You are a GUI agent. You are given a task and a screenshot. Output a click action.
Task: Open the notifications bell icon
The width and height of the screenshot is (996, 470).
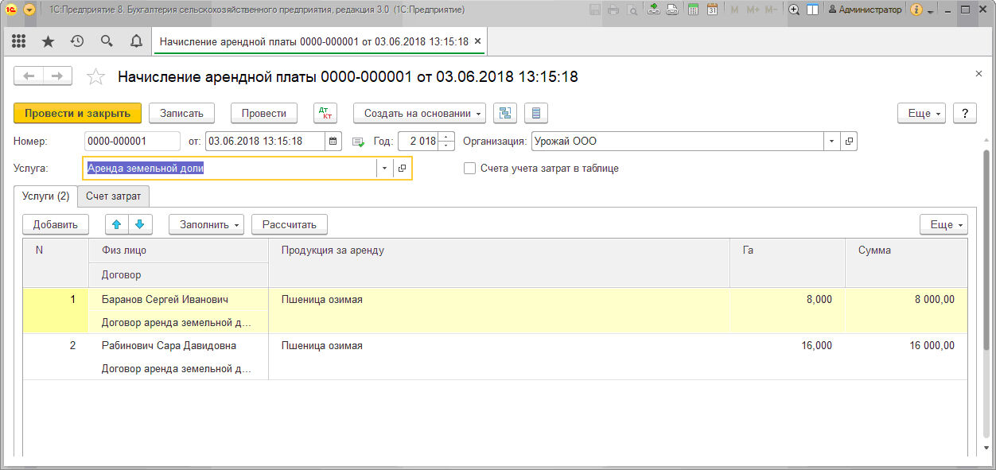coord(136,41)
